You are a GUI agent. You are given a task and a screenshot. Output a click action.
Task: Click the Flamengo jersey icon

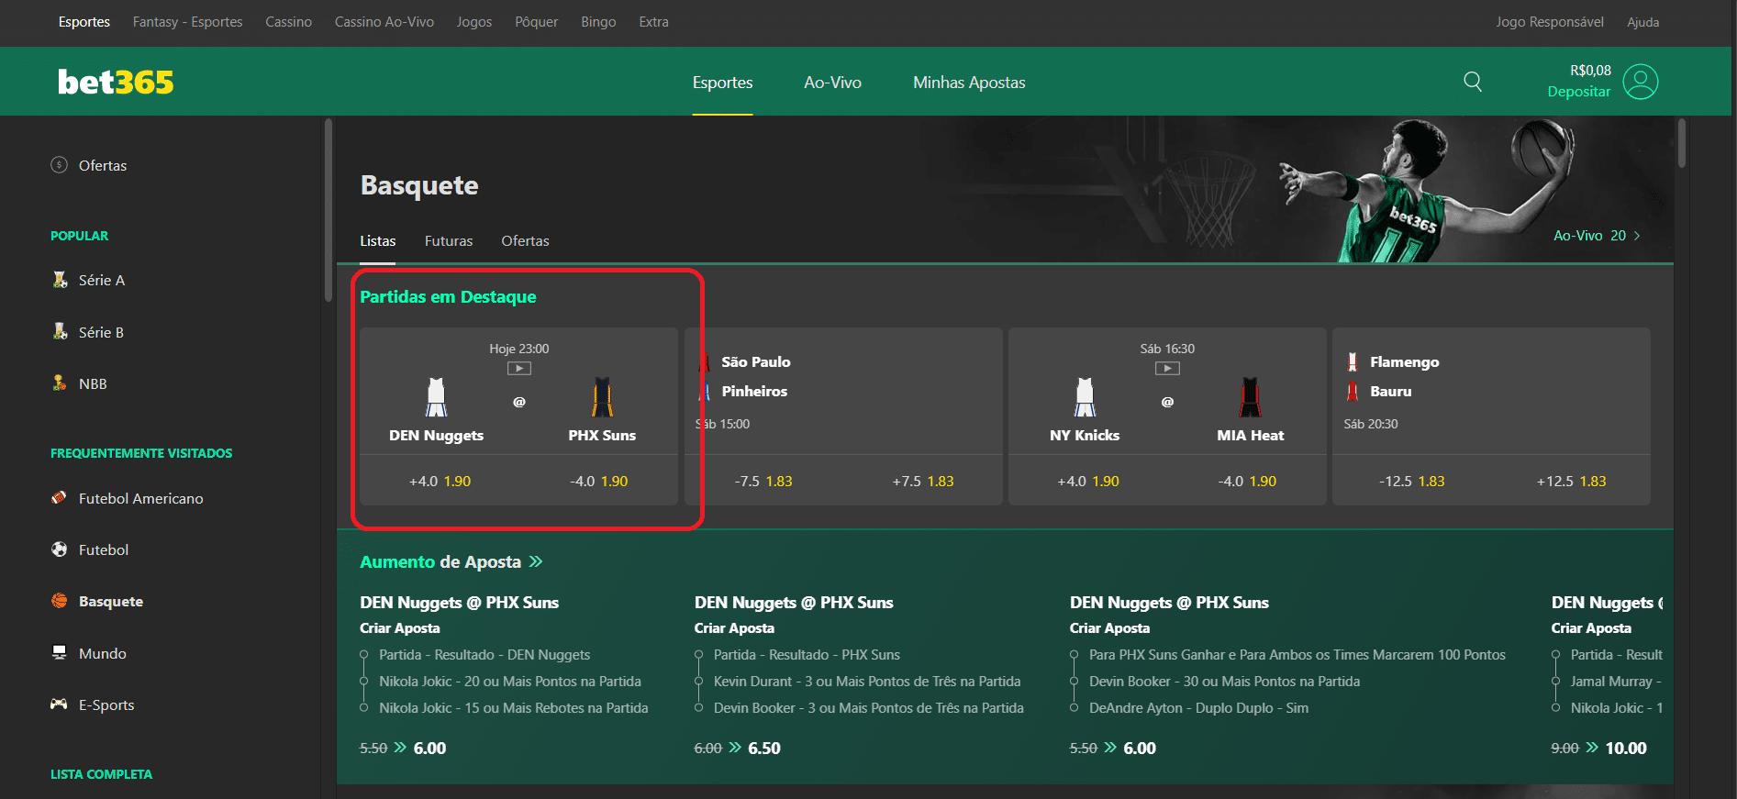1353,361
